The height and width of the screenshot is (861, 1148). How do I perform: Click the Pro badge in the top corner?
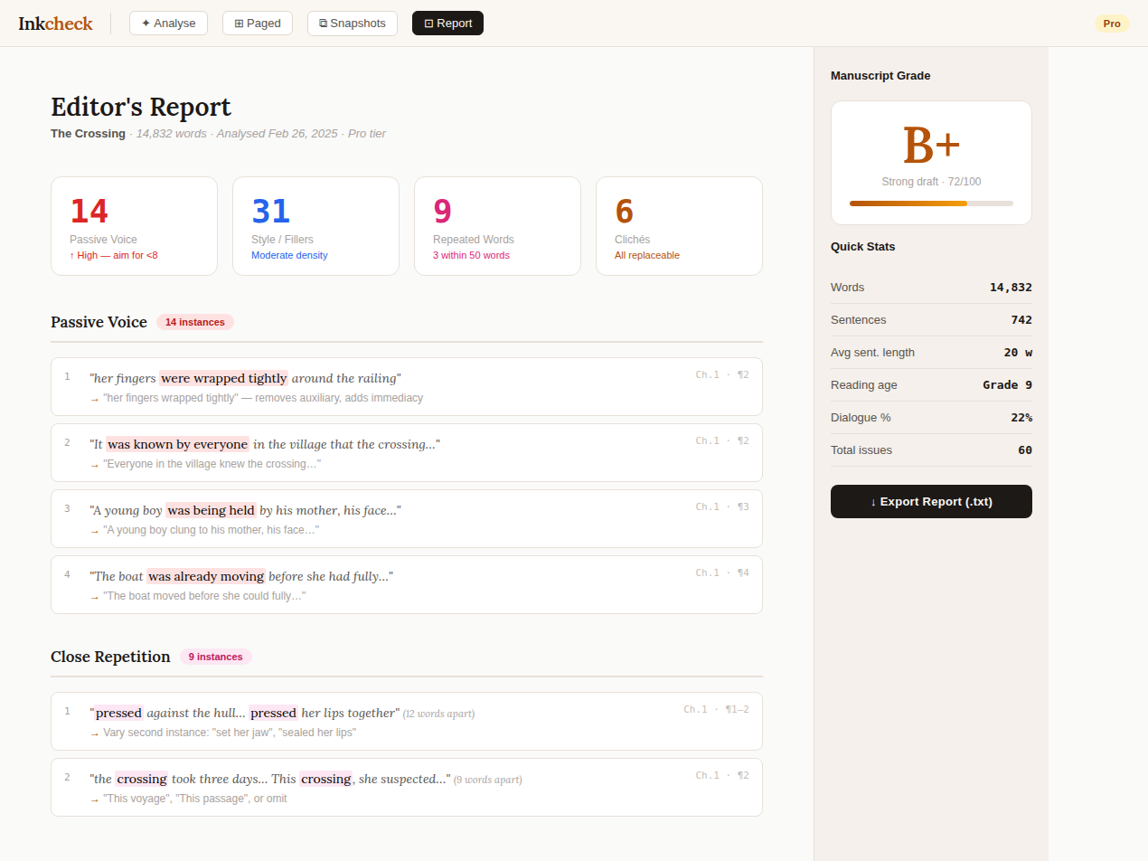click(x=1112, y=24)
